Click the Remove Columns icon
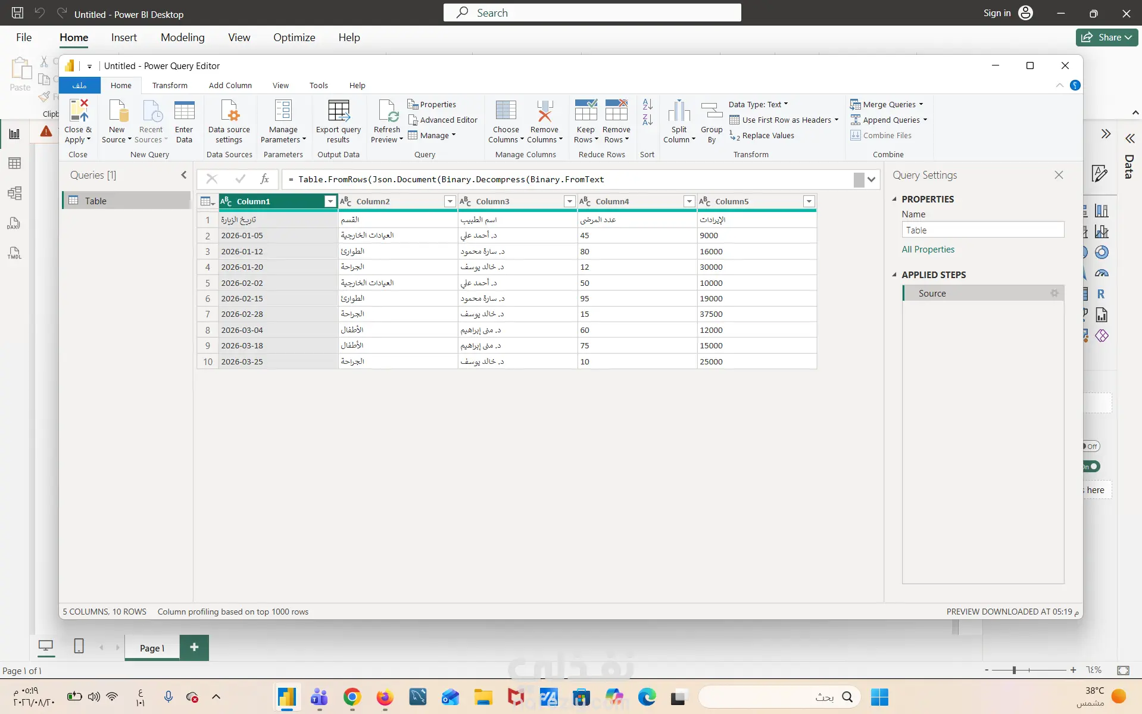1142x714 pixels. pos(545,111)
